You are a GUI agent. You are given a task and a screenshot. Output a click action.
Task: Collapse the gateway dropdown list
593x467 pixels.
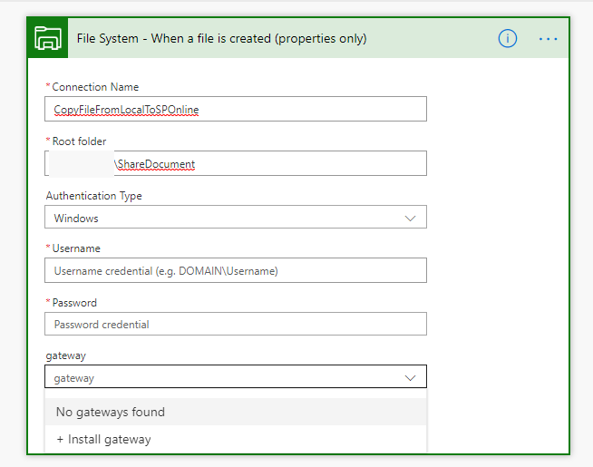pyautogui.click(x=236, y=376)
